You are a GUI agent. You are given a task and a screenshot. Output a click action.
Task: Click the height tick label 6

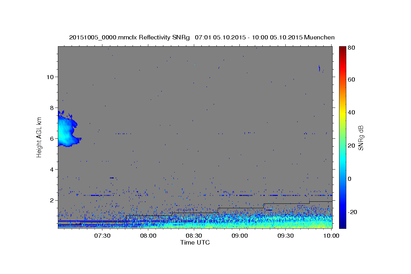(x=51, y=139)
